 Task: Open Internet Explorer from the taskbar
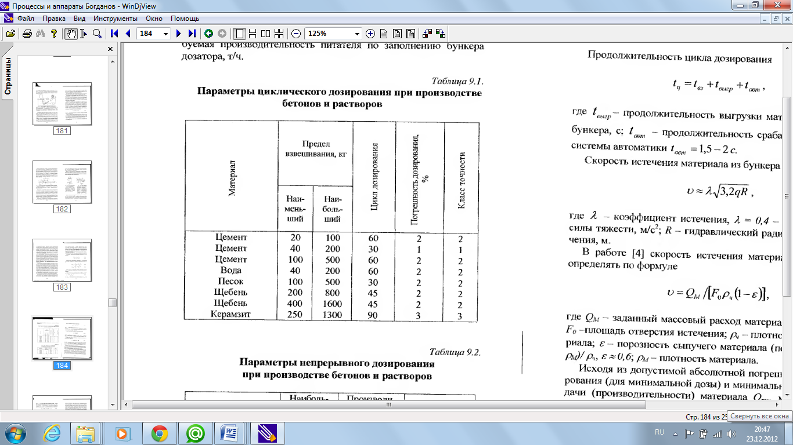(51, 433)
